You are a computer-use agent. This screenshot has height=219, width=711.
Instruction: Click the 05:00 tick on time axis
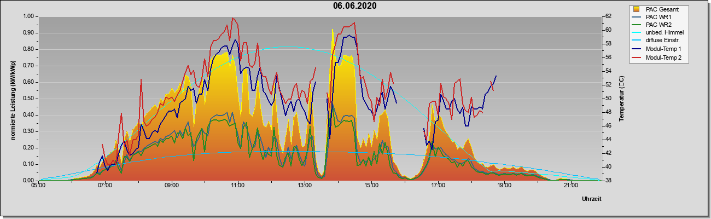[x=38, y=186]
